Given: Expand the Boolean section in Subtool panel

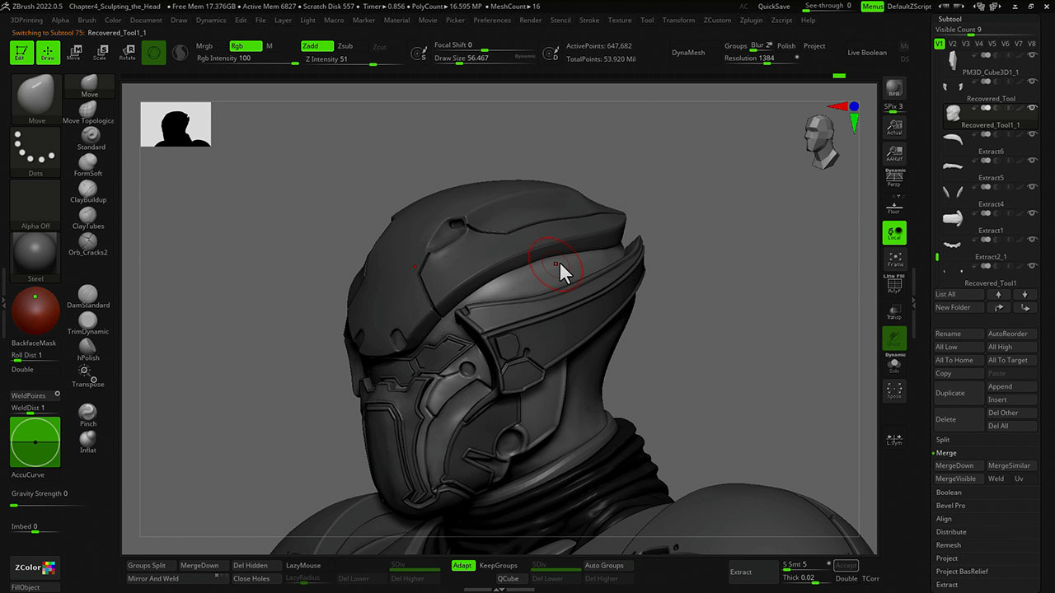Looking at the screenshot, I should pyautogui.click(x=949, y=493).
